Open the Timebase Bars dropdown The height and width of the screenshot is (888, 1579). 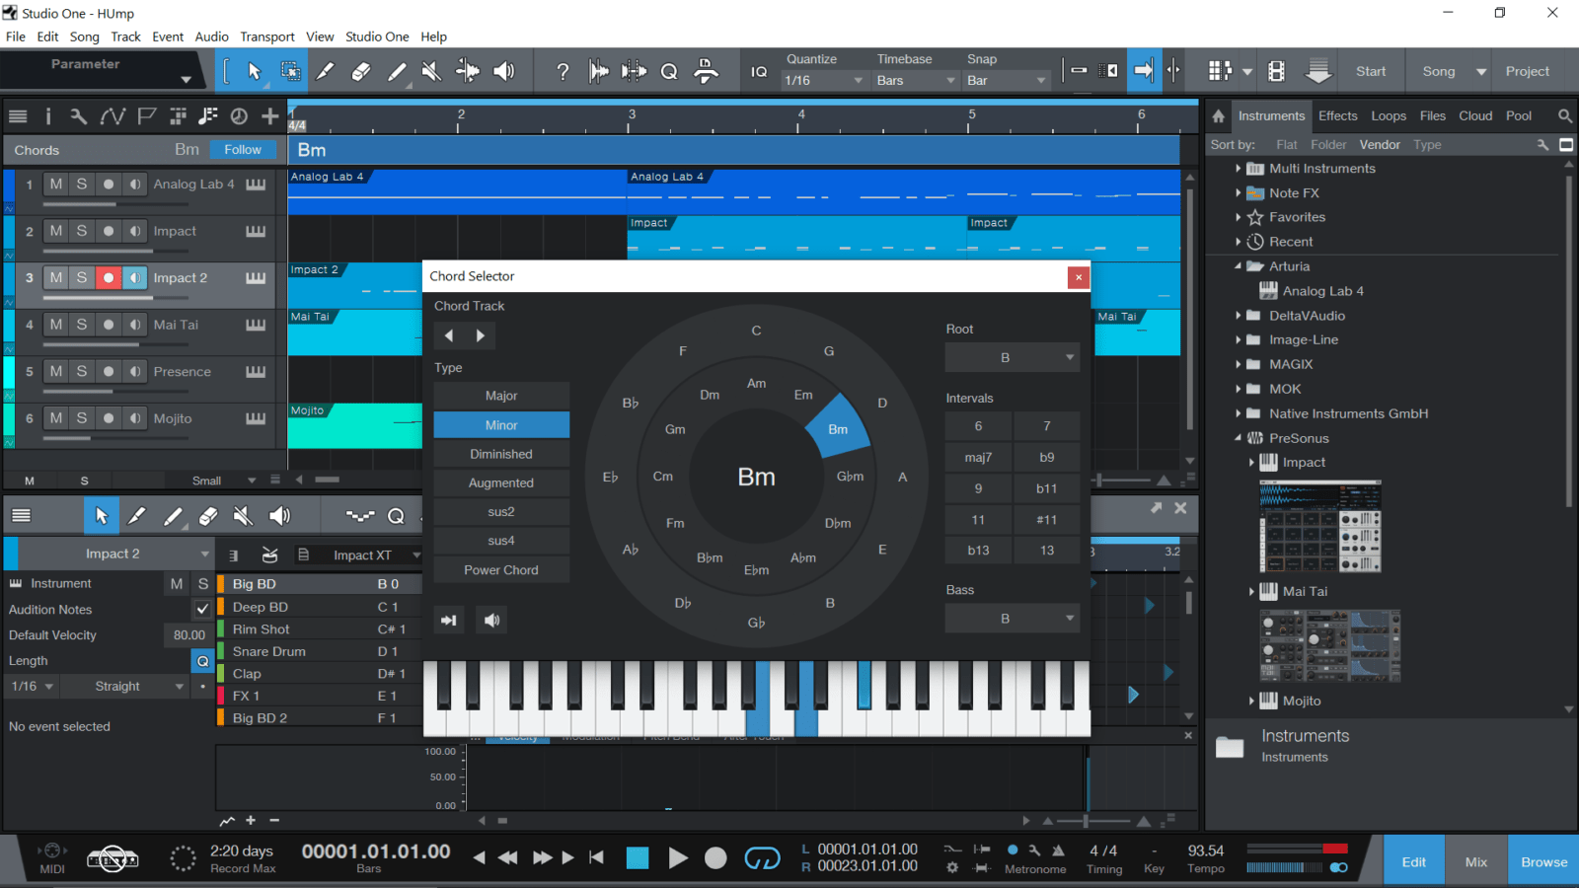(916, 81)
